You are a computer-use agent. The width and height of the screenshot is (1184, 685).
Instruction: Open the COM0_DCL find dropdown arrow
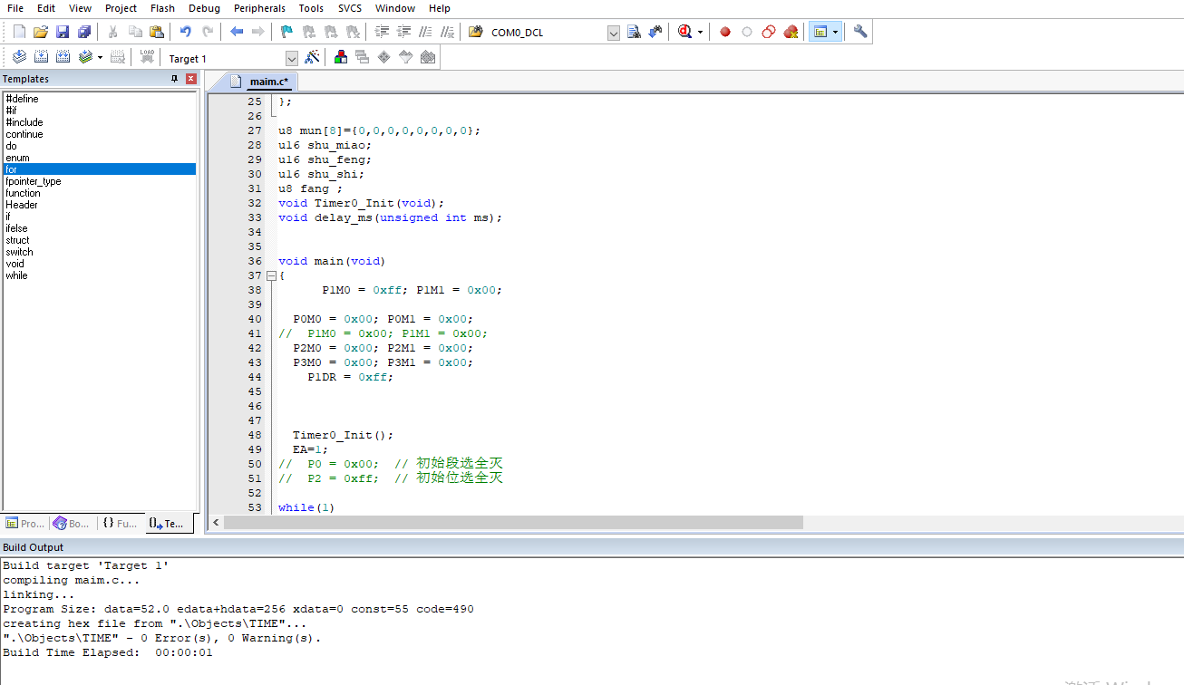(x=614, y=33)
